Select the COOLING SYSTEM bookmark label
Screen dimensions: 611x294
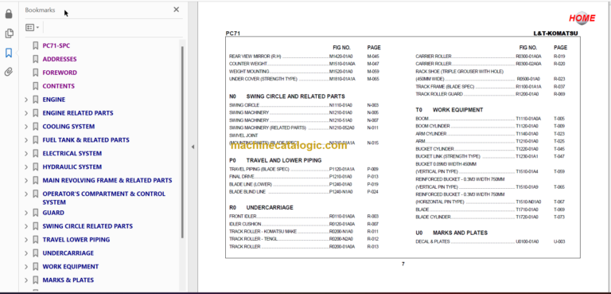coord(68,127)
